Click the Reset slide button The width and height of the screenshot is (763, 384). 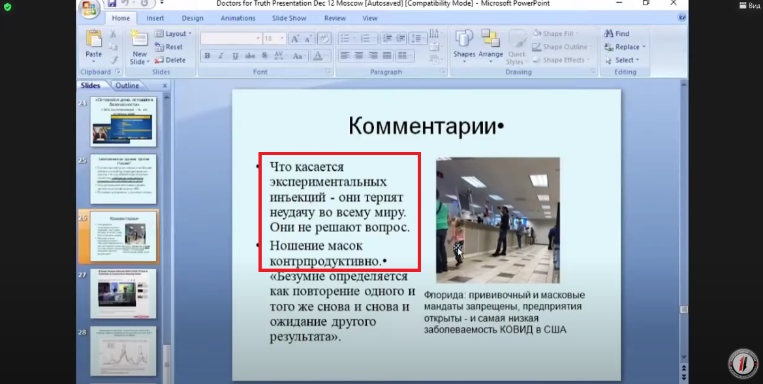[169, 47]
